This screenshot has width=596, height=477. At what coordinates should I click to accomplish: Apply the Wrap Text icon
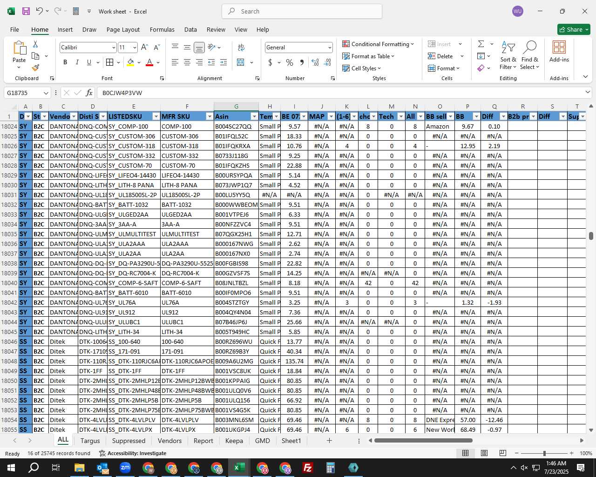(x=241, y=48)
